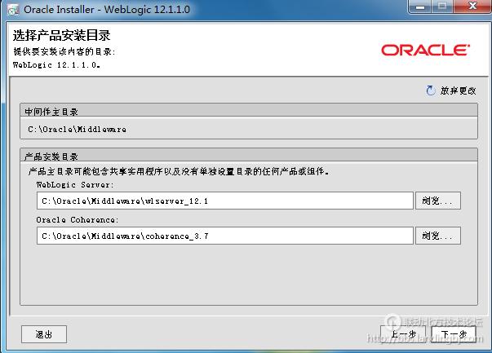The image size is (492, 353).
Task: Click the Oracle Installer title bar icon
Action: tap(14, 10)
